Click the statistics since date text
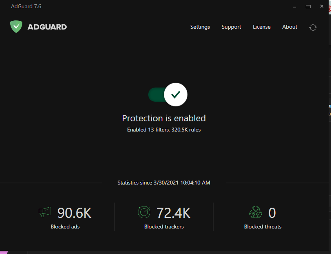 [164, 183]
